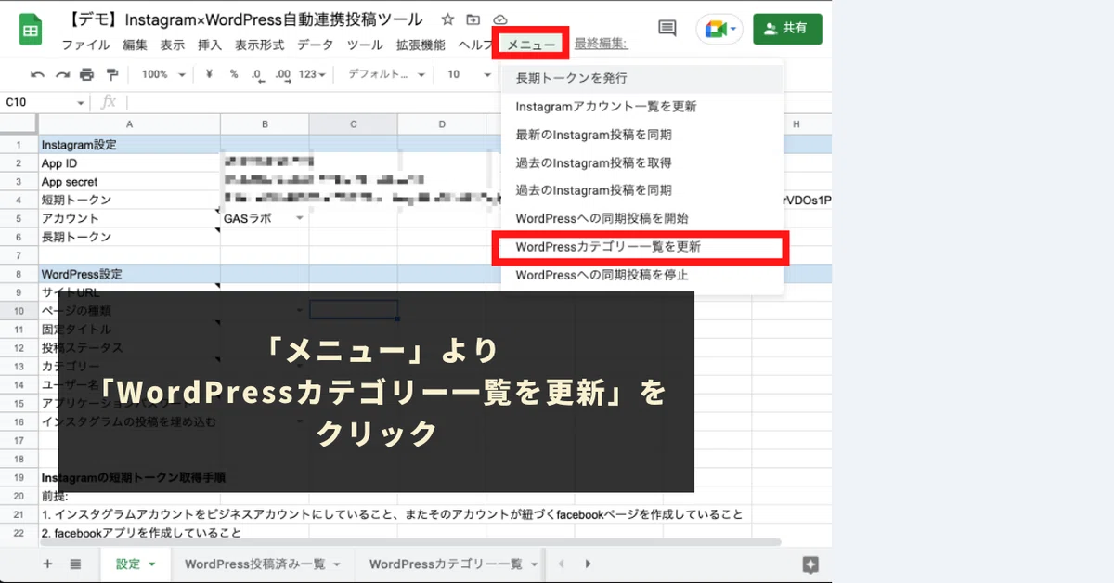The height and width of the screenshot is (583, 1114).
Task: Click the 共有 share button
Action: pos(787,29)
